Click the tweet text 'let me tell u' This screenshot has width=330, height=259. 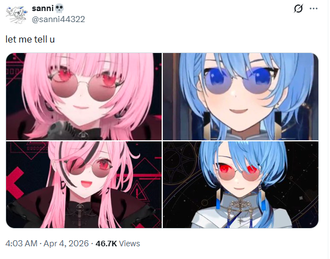click(30, 39)
